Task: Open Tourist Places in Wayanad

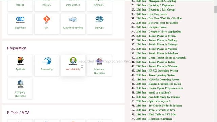Action: click(157, 66)
